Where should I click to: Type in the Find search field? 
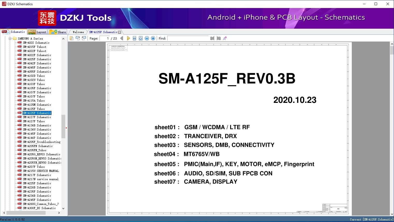coord(188,38)
